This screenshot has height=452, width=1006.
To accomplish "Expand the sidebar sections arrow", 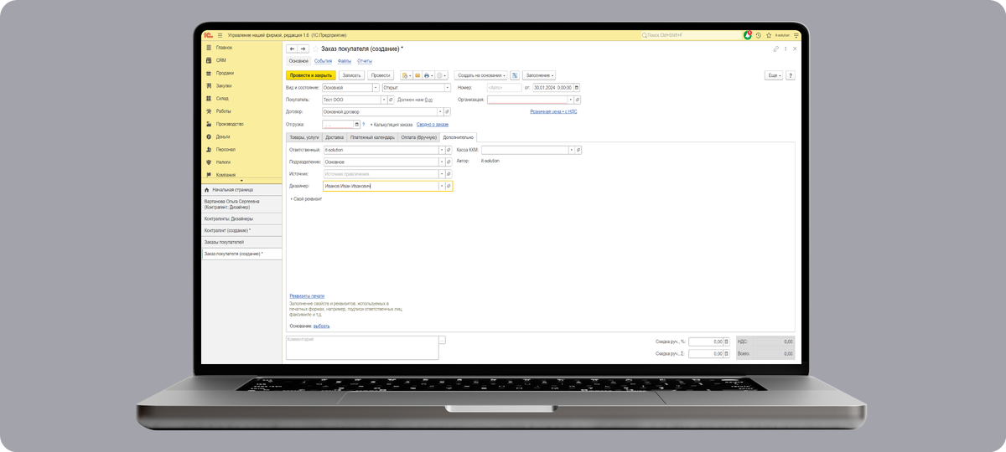I will 241,180.
